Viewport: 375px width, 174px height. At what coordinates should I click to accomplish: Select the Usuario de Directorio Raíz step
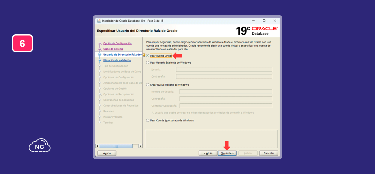point(122,54)
